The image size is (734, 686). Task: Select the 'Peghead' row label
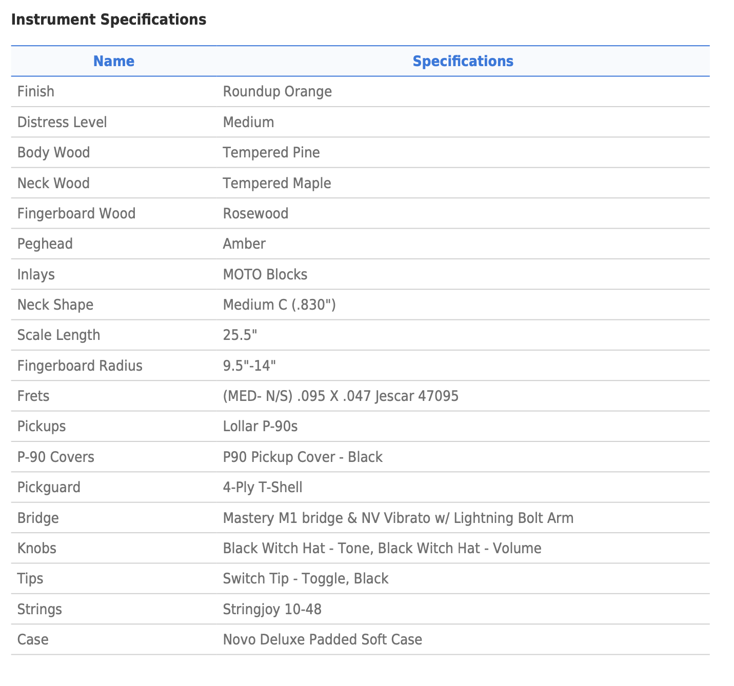click(x=45, y=244)
